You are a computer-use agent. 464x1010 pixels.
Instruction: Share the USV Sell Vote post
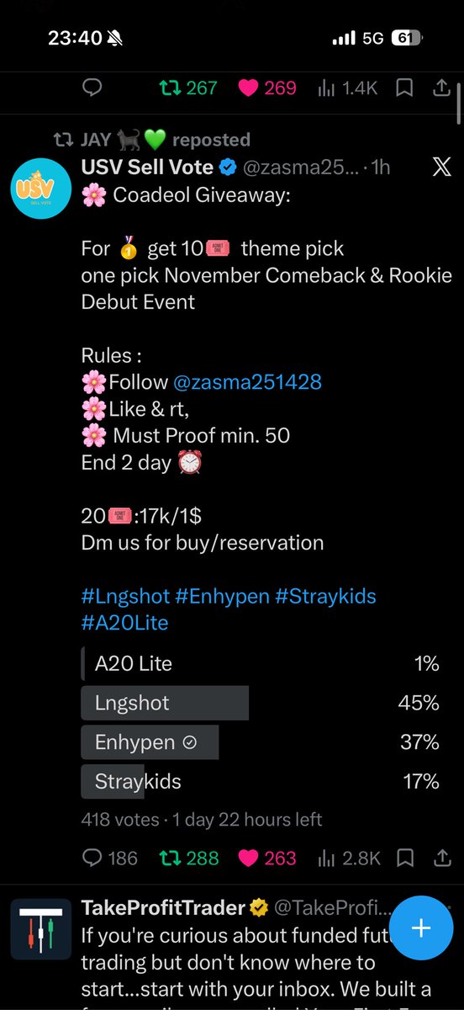(x=441, y=857)
